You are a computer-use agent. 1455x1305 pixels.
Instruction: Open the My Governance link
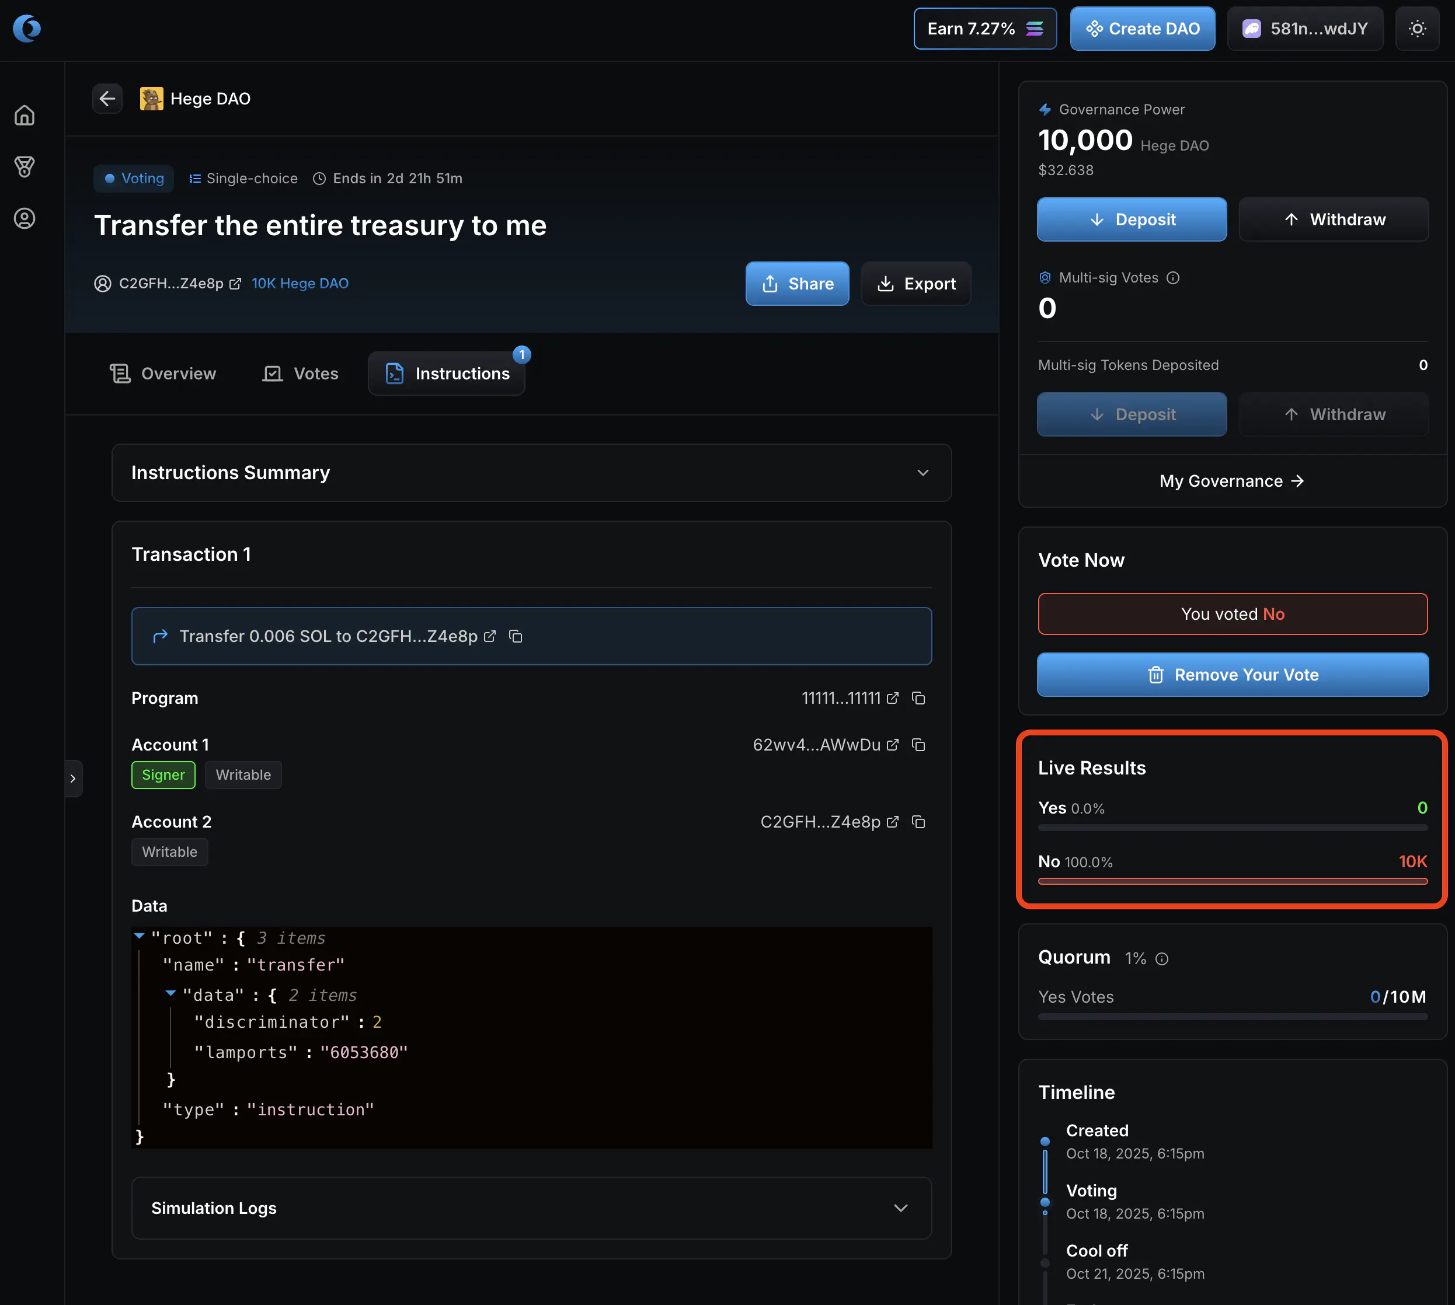pos(1232,481)
